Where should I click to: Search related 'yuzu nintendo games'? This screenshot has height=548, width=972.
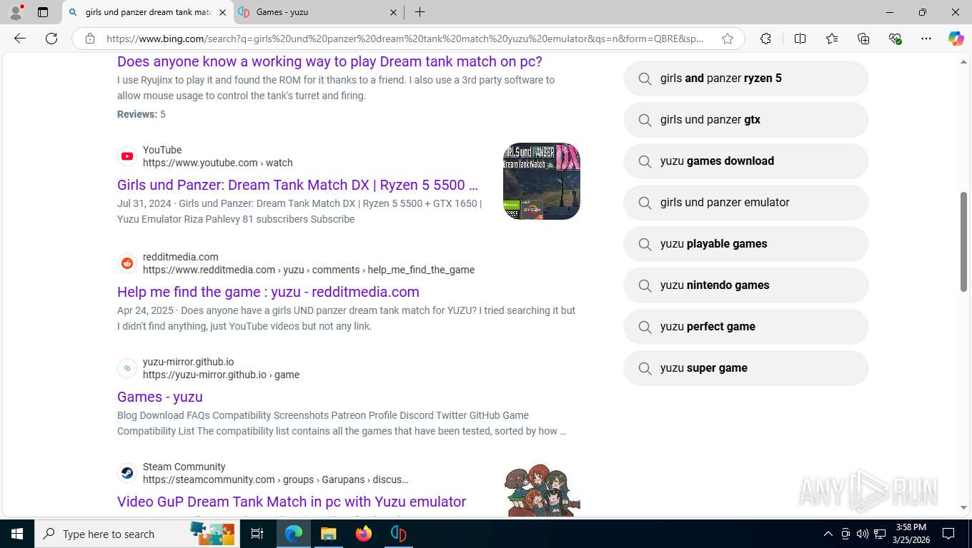coord(745,285)
